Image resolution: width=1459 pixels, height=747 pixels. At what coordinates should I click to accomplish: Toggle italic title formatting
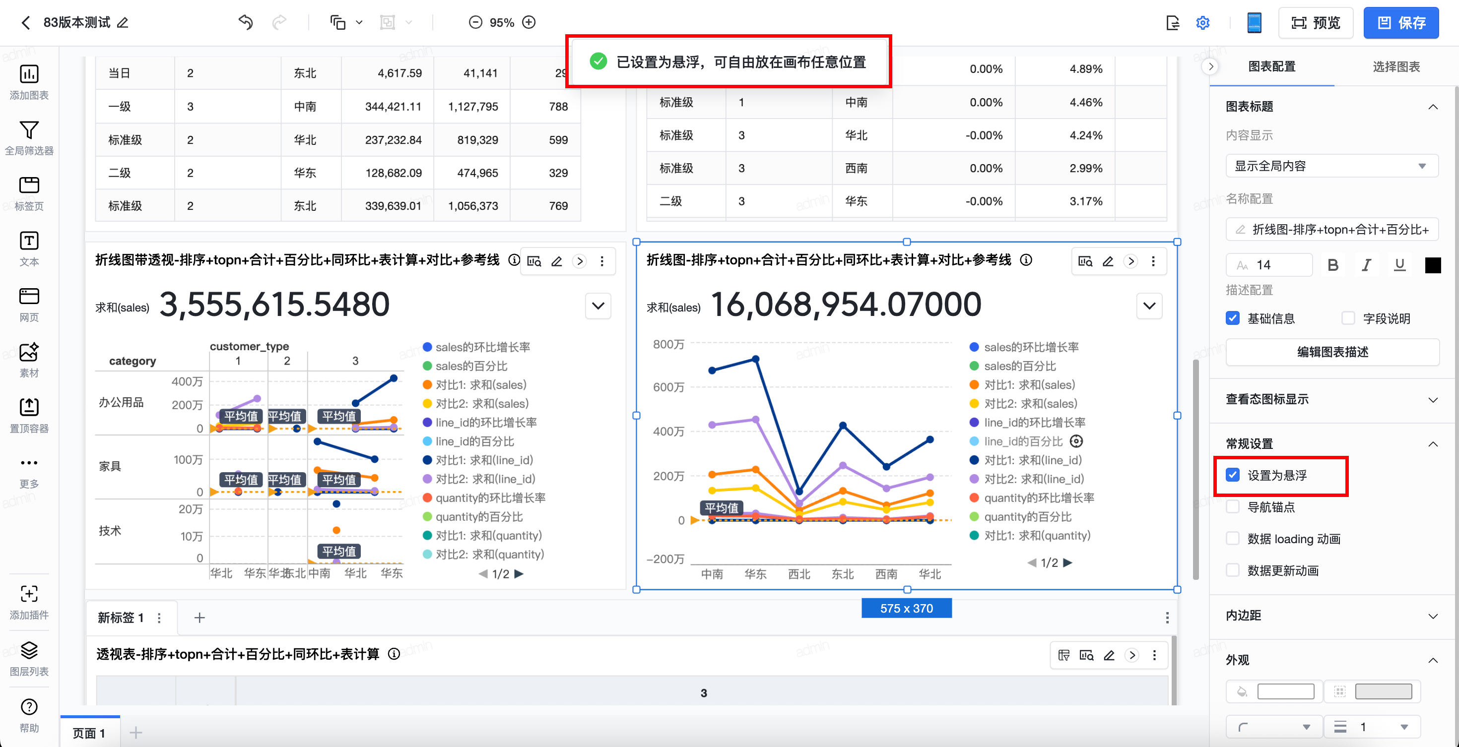tap(1366, 265)
